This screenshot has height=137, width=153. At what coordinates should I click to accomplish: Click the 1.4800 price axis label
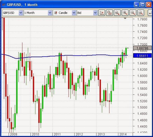pos(142,114)
